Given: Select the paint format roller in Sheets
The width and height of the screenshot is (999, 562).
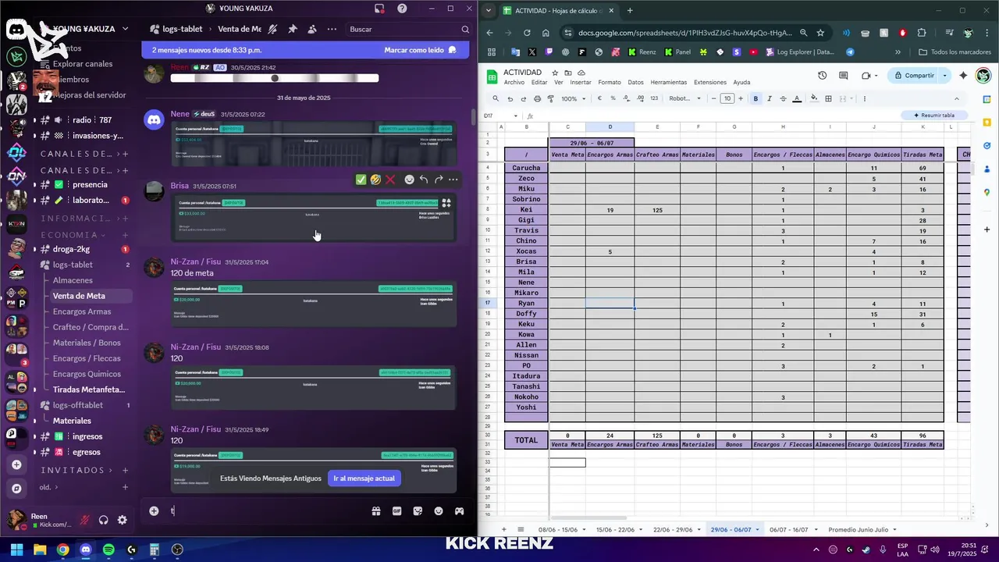Looking at the screenshot, I should pos(551,99).
